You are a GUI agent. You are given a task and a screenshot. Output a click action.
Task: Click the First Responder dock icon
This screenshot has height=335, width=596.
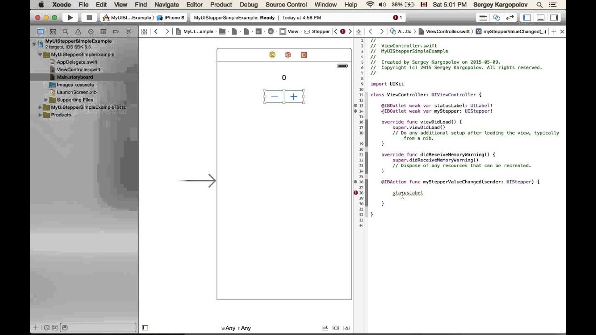[288, 55]
